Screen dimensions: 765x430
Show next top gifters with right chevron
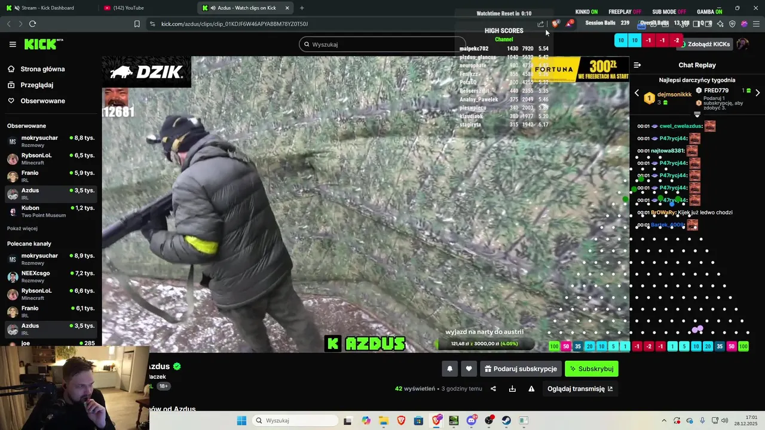[x=757, y=93]
